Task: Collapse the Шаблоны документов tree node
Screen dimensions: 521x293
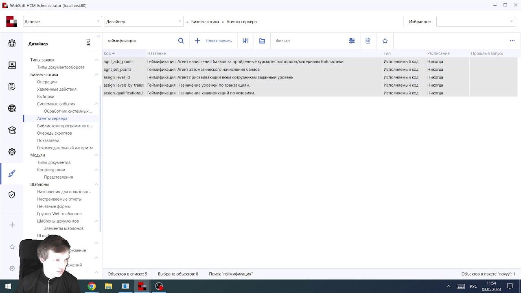Action: [96, 221]
